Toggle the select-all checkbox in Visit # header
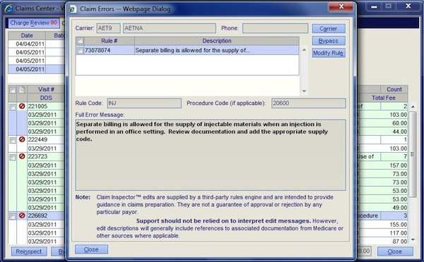Viewport: 424px width, 262px height. pos(13,90)
